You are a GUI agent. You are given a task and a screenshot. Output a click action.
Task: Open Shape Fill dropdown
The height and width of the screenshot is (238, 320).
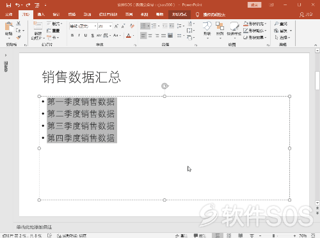255,24
